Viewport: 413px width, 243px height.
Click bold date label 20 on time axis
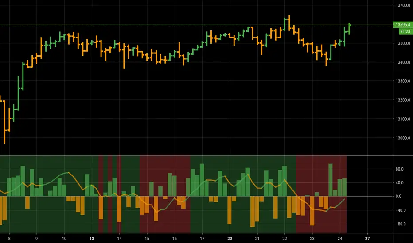click(x=230, y=239)
